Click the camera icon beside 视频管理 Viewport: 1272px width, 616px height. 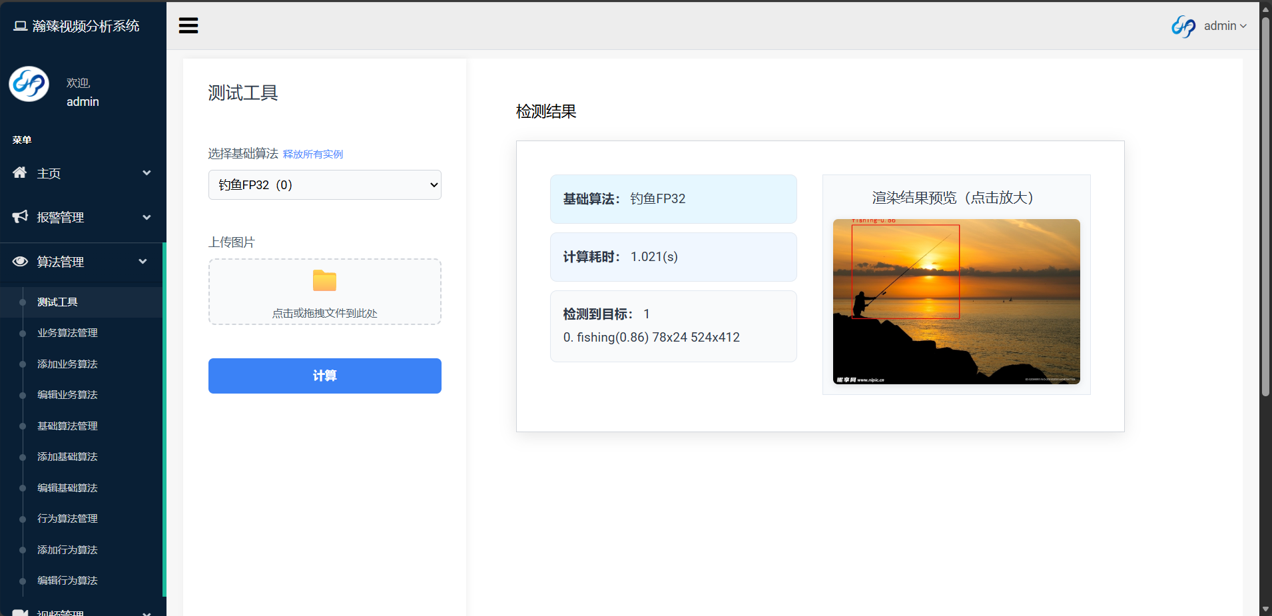click(20, 611)
